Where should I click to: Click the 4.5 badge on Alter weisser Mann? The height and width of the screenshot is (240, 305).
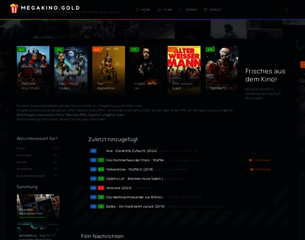172,50
